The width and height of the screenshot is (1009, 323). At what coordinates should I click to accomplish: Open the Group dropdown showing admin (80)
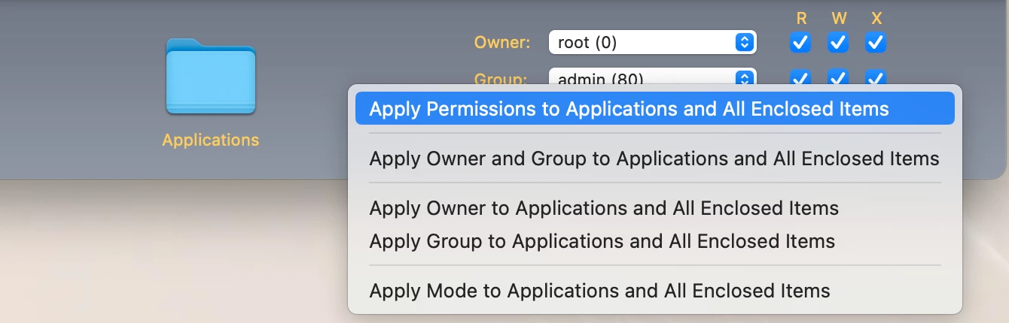(x=652, y=77)
